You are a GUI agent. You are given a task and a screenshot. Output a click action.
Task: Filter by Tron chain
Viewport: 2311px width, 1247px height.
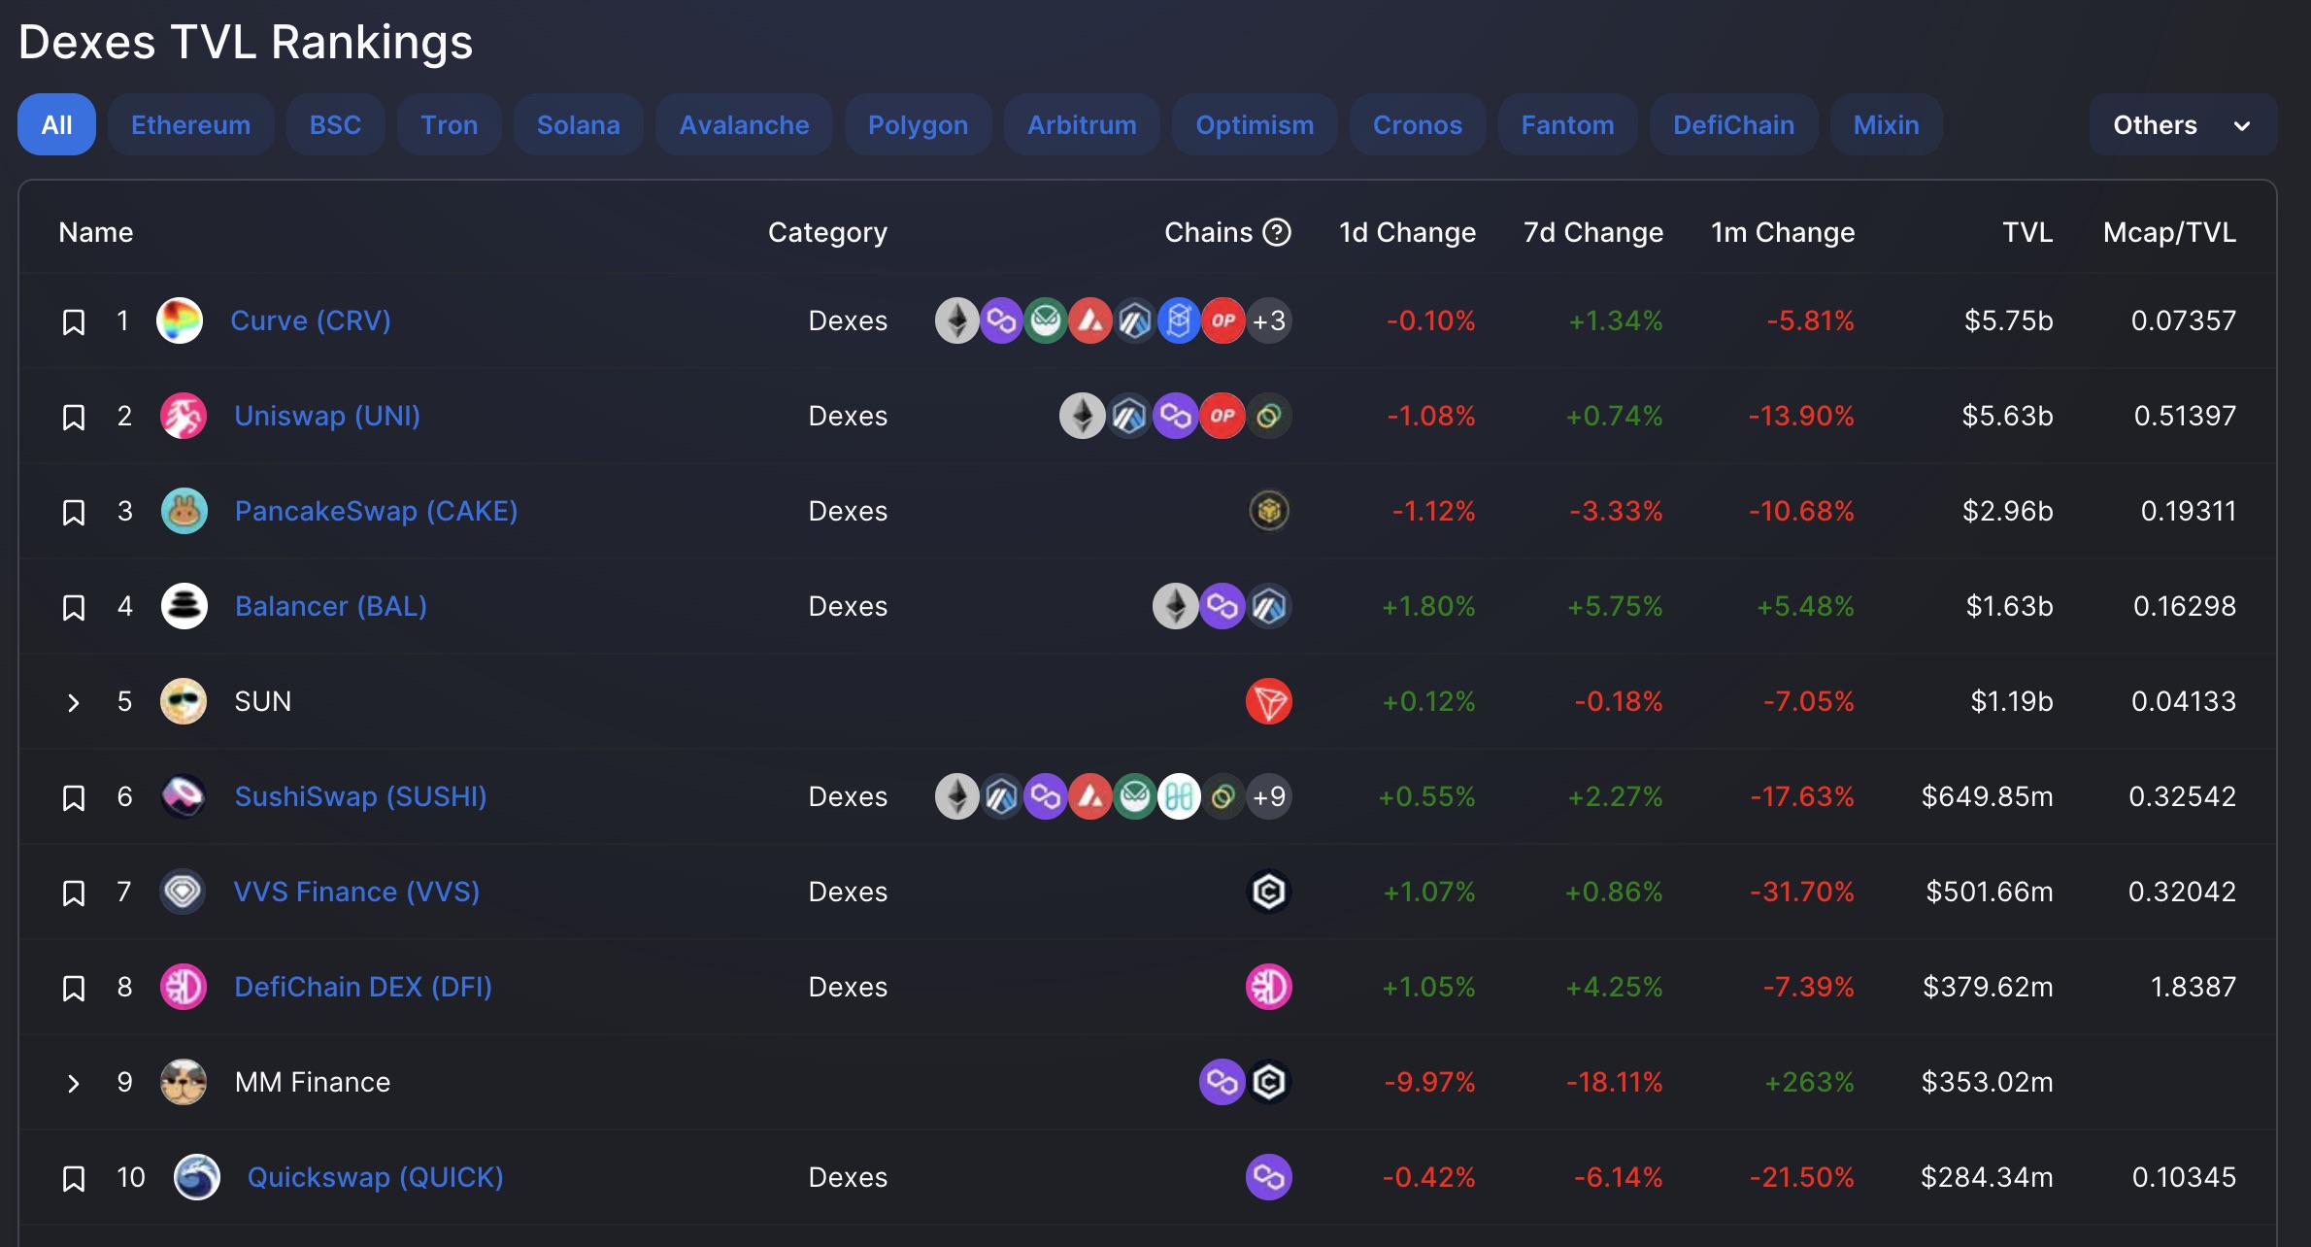449,125
